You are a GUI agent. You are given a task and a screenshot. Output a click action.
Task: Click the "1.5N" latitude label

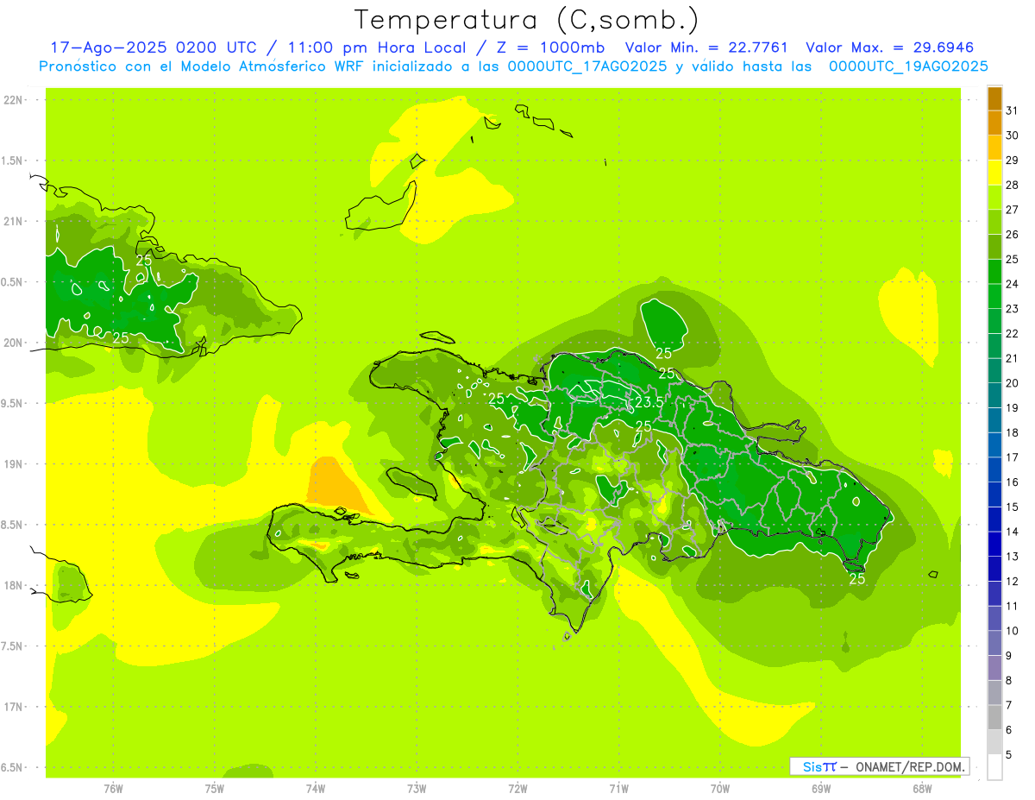click(13, 161)
